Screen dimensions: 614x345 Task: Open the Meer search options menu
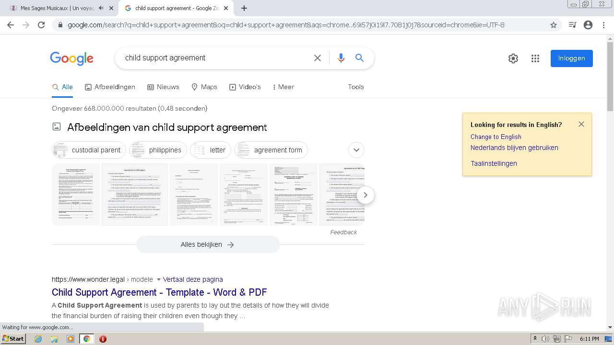(283, 87)
